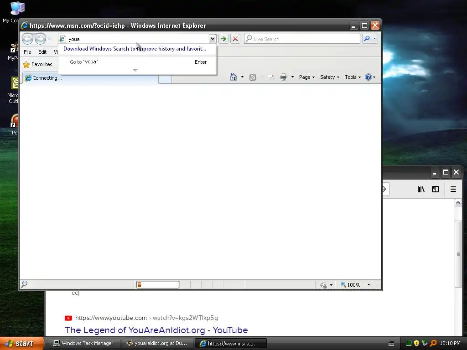
Task: Open the Home button dropdown arrow
Action: tap(242, 77)
